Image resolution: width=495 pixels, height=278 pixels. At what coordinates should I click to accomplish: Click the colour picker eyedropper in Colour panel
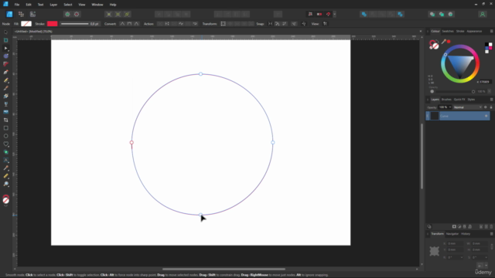point(443,42)
